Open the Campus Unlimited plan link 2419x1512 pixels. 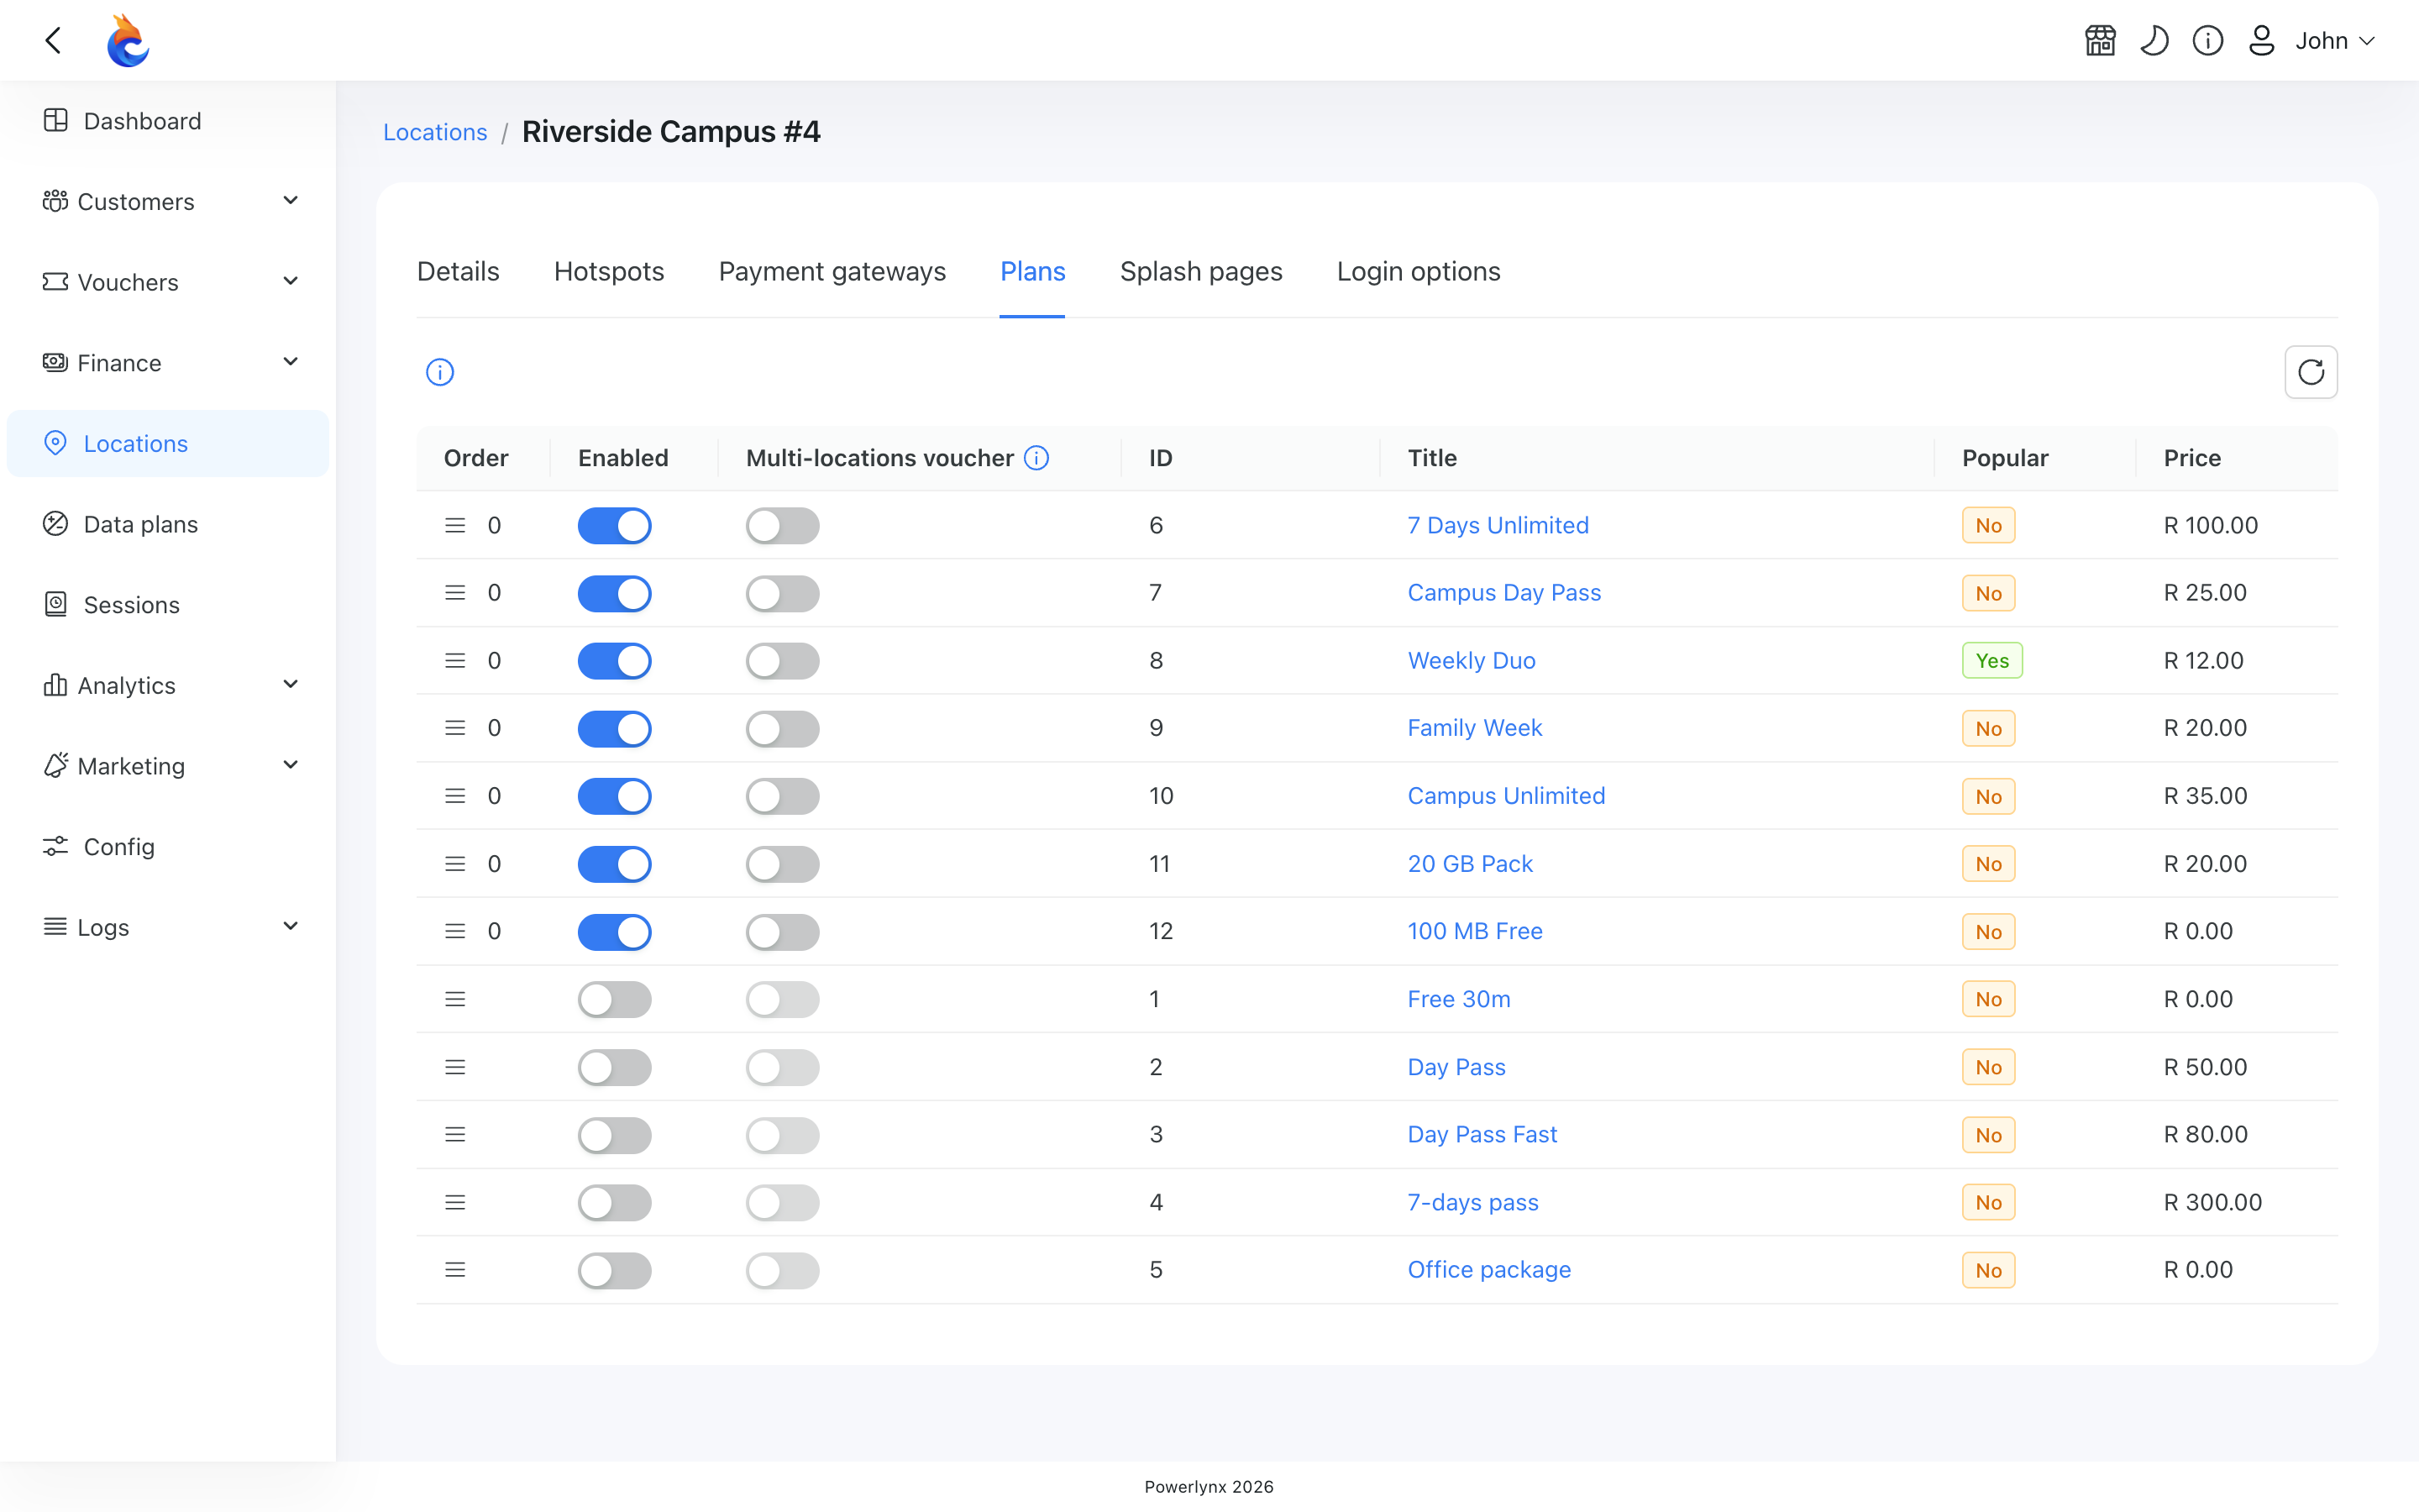tap(1506, 796)
